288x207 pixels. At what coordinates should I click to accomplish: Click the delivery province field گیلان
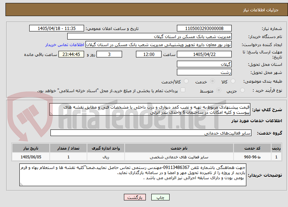(x=204, y=64)
